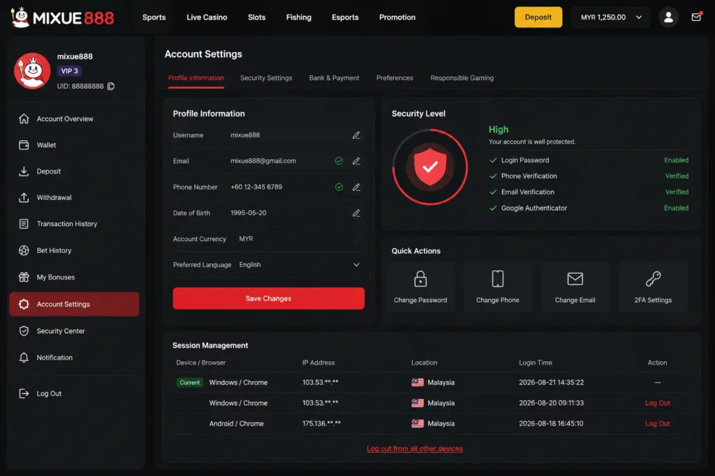Open Esports in top navigation
This screenshot has width=715, height=476.
coord(345,17)
